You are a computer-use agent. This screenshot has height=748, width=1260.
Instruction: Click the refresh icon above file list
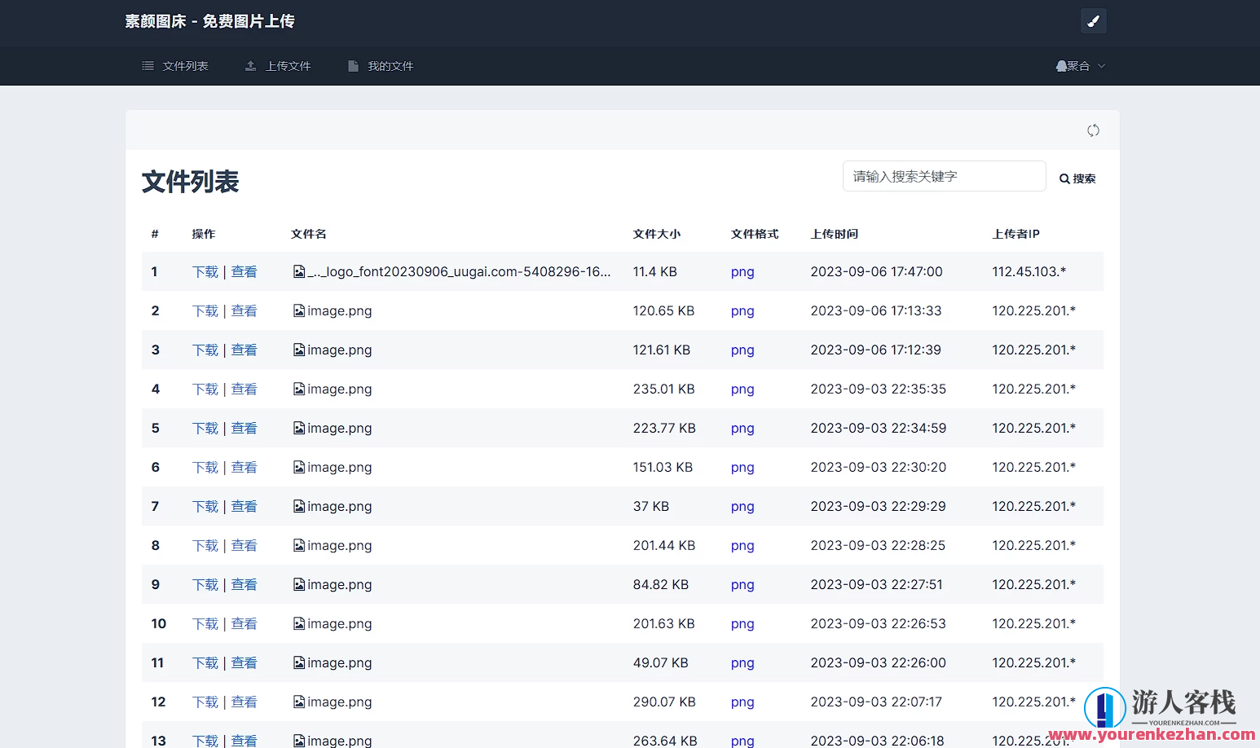click(x=1093, y=130)
